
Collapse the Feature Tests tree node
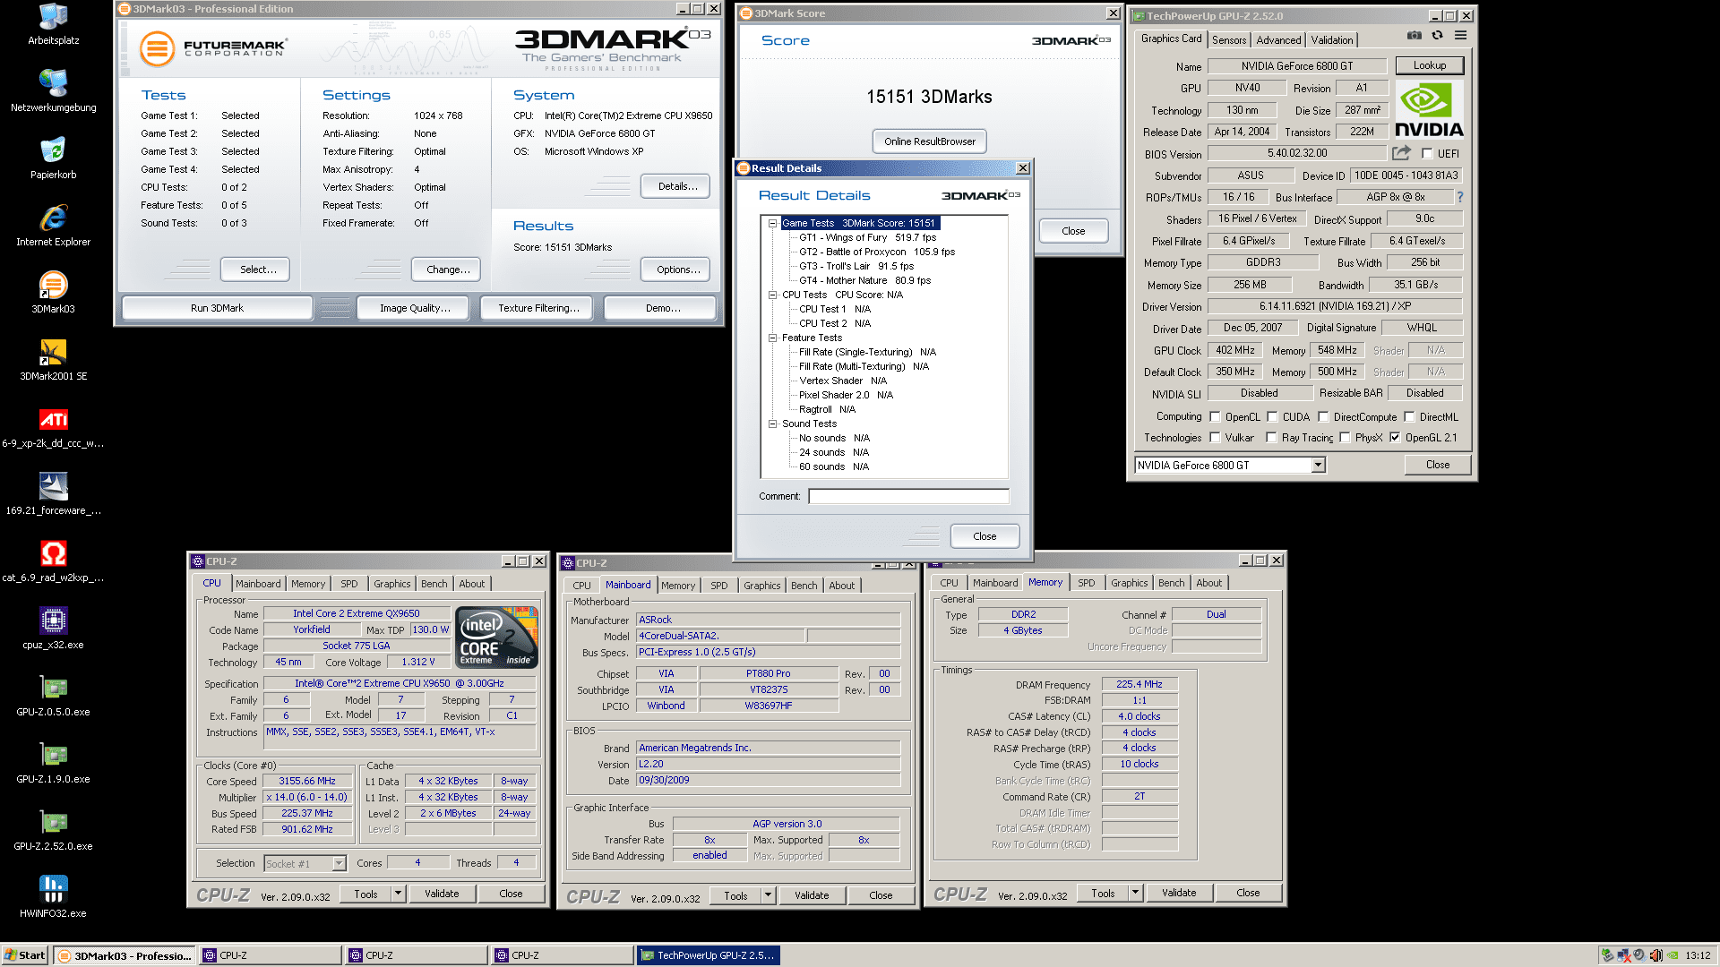point(772,338)
